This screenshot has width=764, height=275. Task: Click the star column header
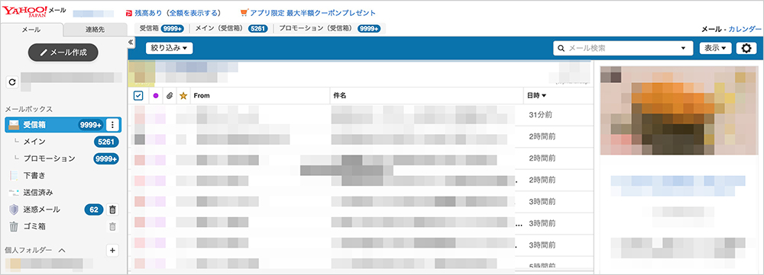pyautogui.click(x=183, y=96)
